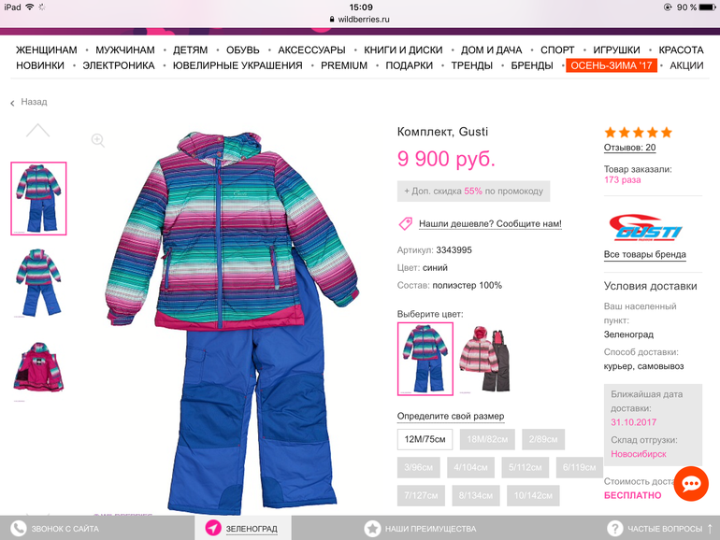Select size 12M/75см
The image size is (720, 540).
coord(425,439)
